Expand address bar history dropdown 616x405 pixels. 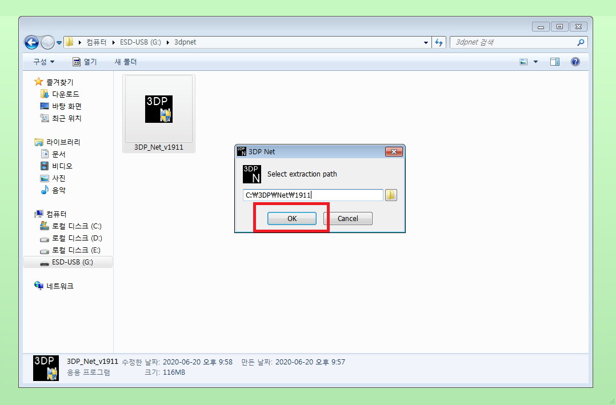[426, 42]
